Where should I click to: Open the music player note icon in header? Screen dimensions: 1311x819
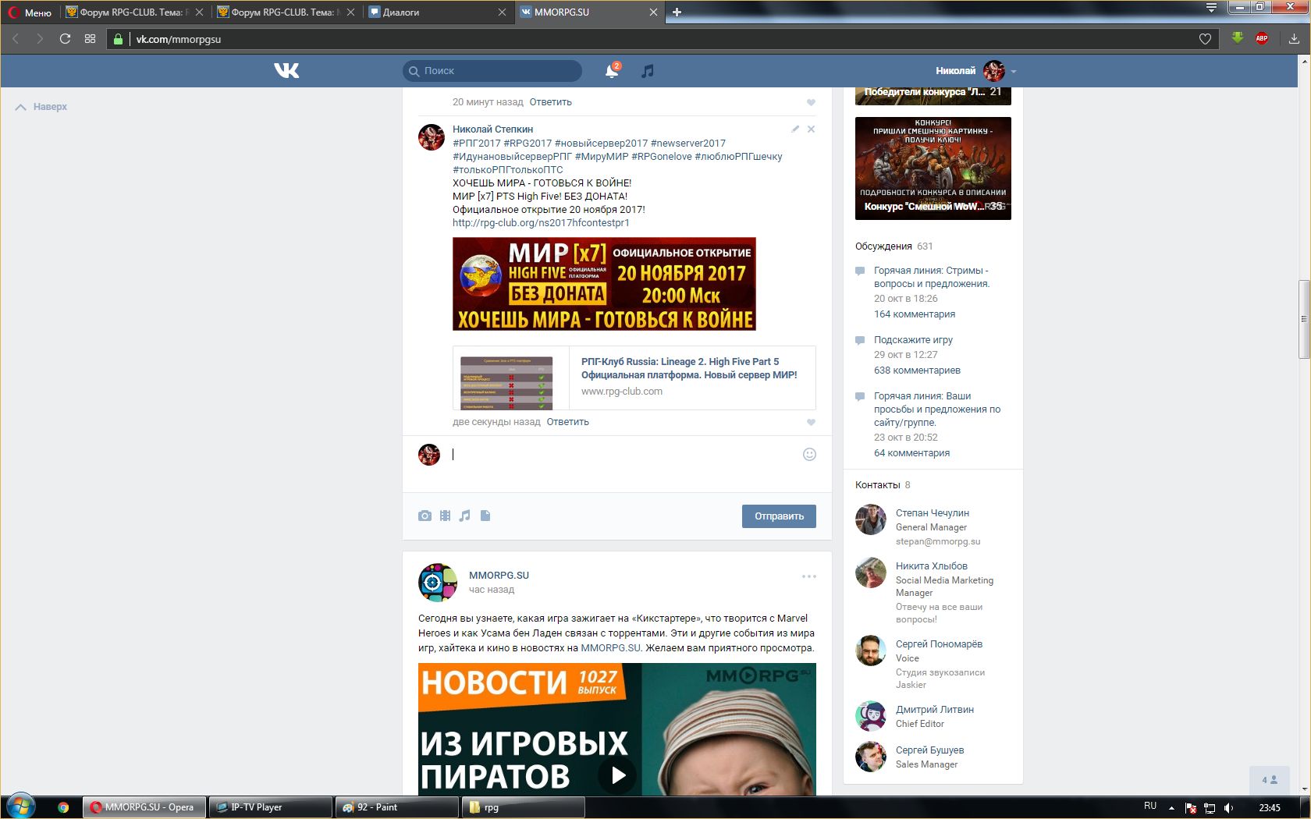tap(647, 71)
